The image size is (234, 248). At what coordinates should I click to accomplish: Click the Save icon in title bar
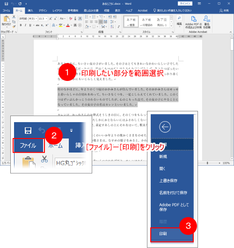coord(6,4)
